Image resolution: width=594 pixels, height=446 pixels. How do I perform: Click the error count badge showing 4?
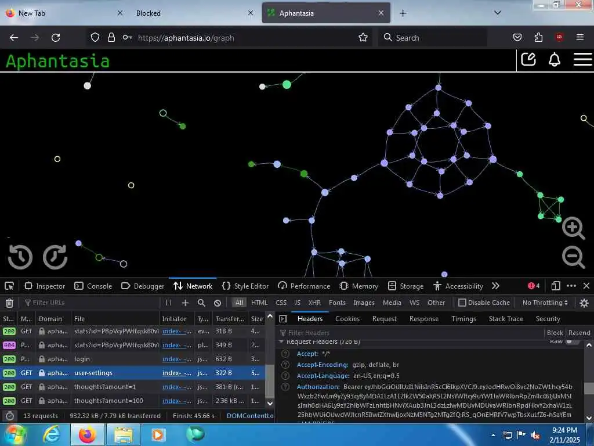pyautogui.click(x=534, y=286)
